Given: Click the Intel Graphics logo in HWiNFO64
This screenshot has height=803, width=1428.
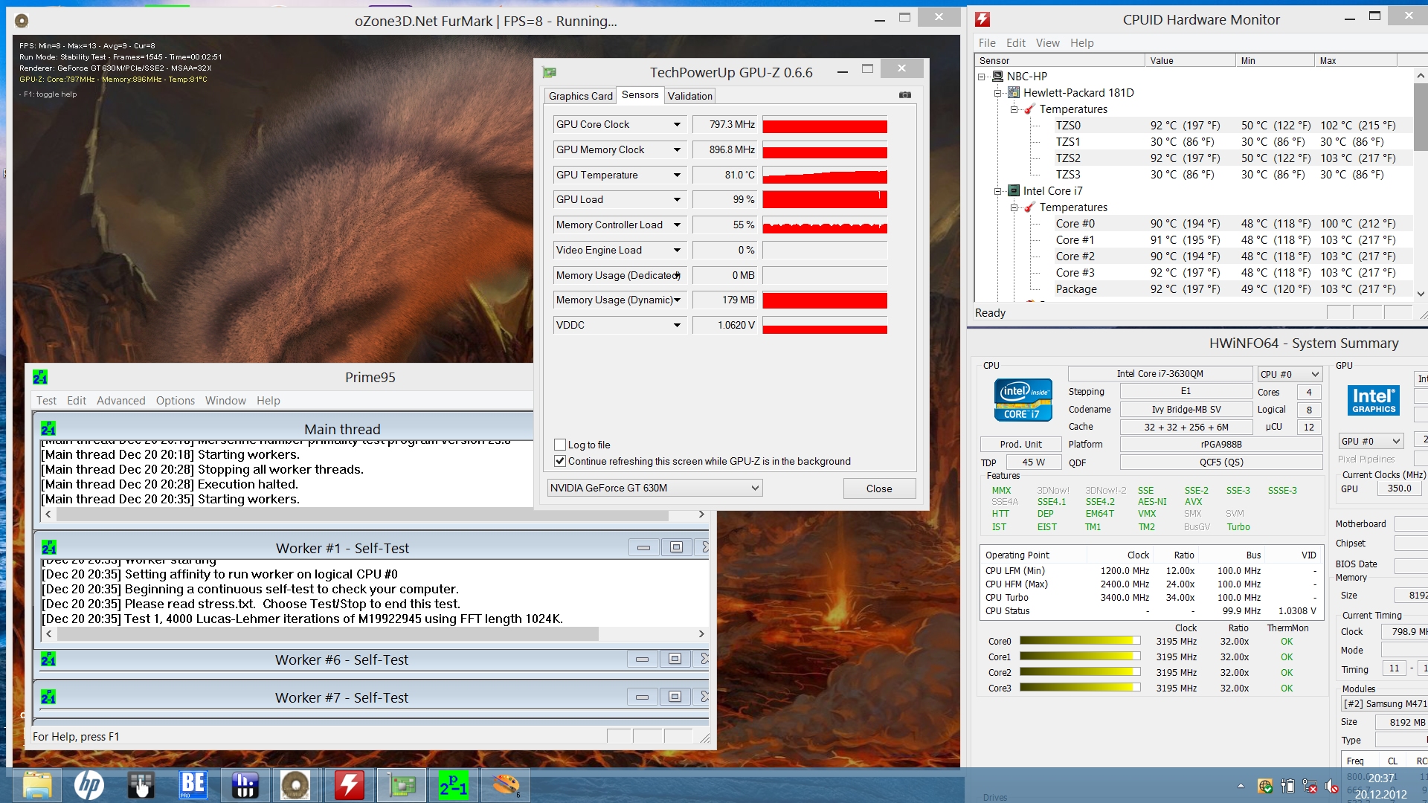Looking at the screenshot, I should 1374,400.
